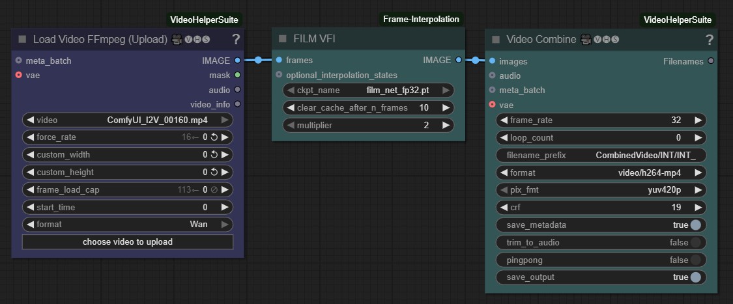Viewport: 733px width, 304px height.
Task: Click the meta_batch input socket on Load Video
Action: click(x=19, y=61)
